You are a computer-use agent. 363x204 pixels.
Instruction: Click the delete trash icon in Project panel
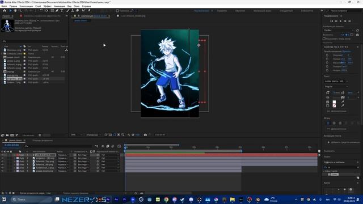click(x=40, y=135)
